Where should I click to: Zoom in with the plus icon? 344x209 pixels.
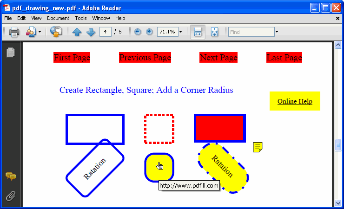[149, 32]
